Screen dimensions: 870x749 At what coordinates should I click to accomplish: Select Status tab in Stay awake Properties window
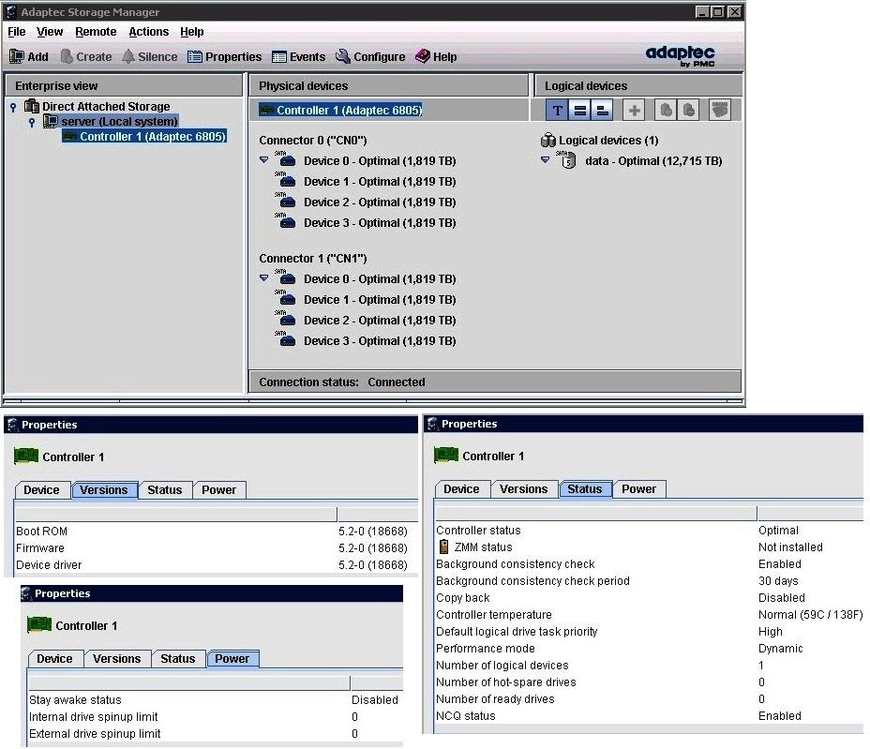178,659
